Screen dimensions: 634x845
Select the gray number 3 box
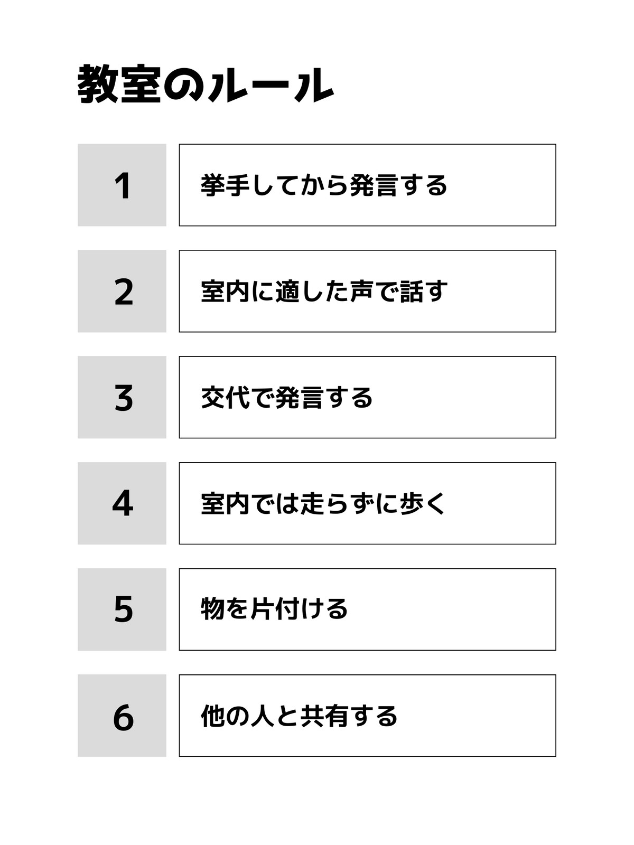coord(122,397)
